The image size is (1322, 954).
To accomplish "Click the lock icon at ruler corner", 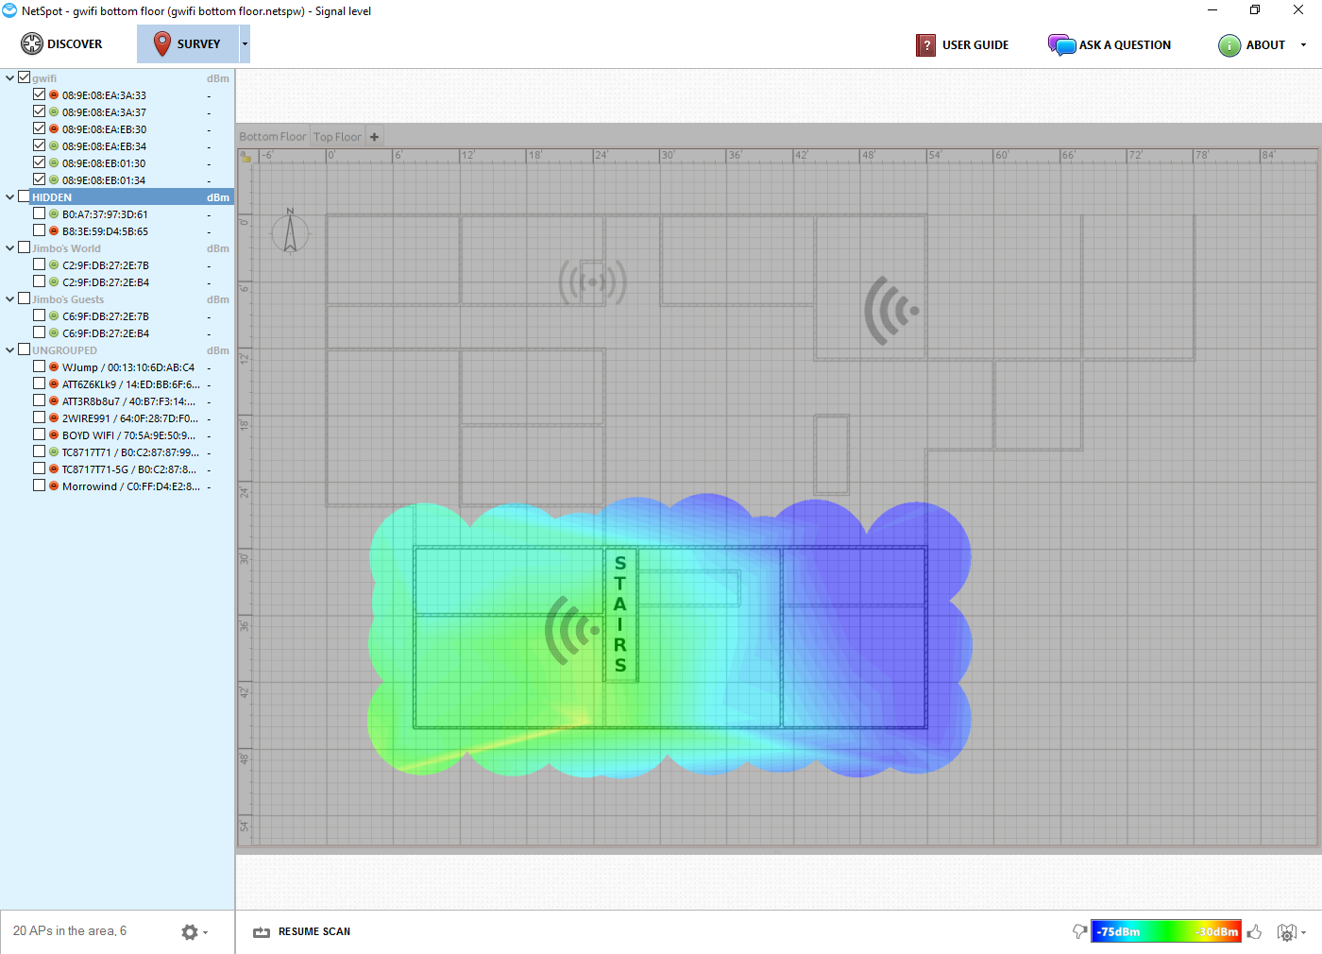I will pyautogui.click(x=246, y=157).
